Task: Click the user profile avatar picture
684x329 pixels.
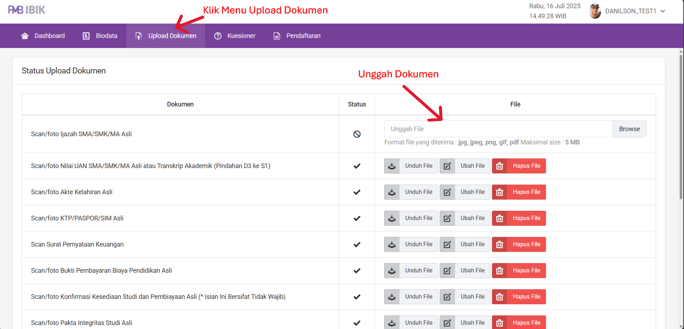Action: pos(595,11)
